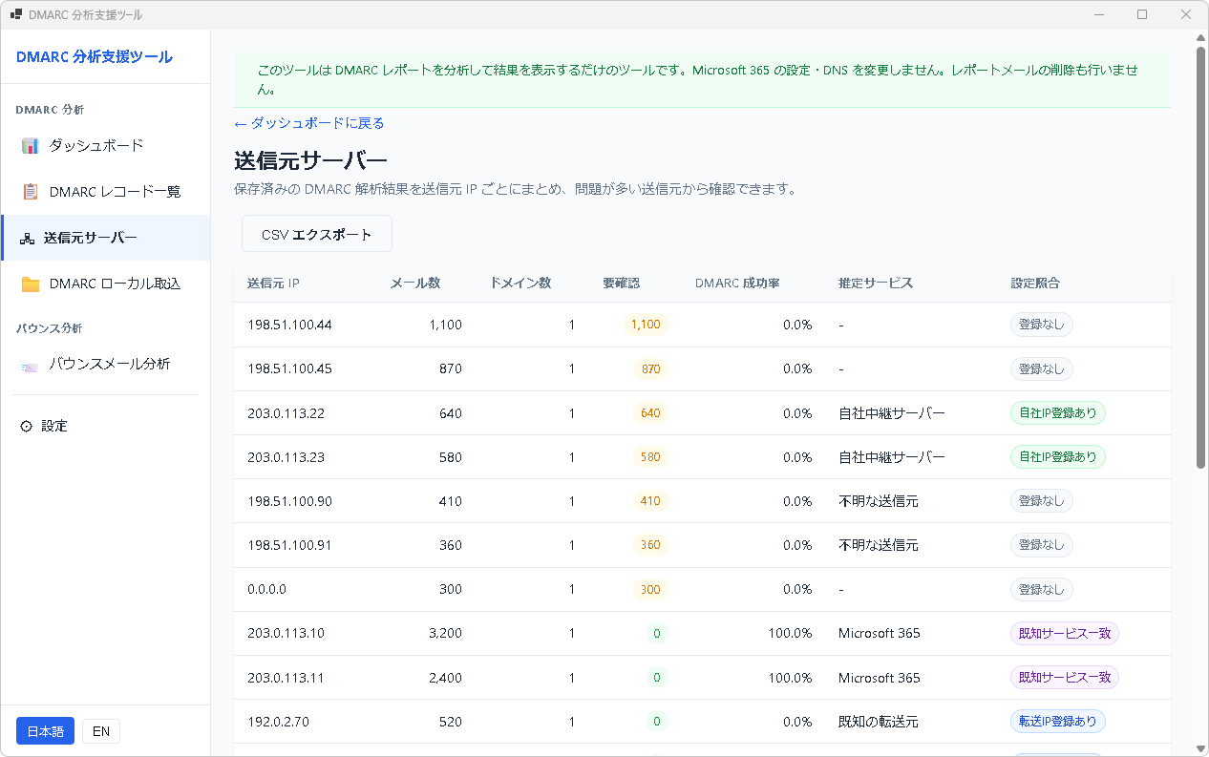Viewport: 1209px width, 757px height.
Task: Sort by 送信元 IP column header
Action: click(273, 283)
